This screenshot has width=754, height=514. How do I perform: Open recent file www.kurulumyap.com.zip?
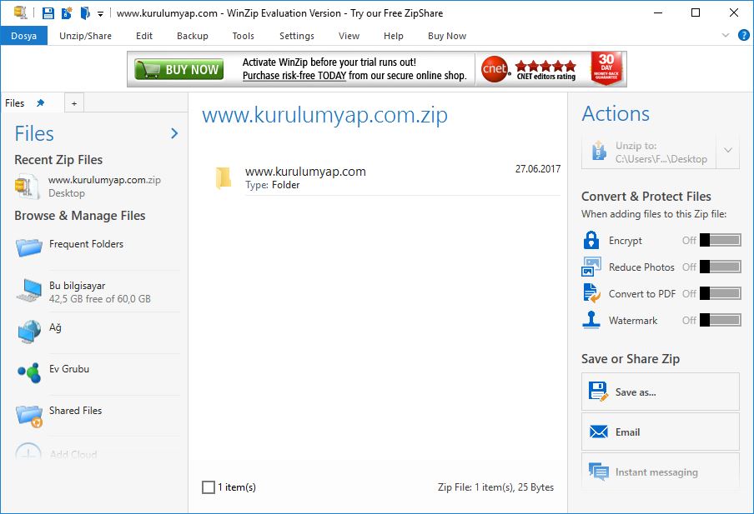tap(104, 180)
